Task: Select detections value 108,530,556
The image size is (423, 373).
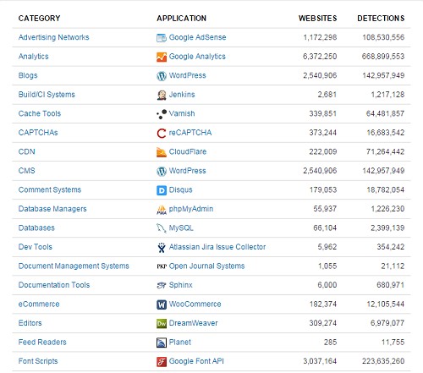Action: point(383,37)
